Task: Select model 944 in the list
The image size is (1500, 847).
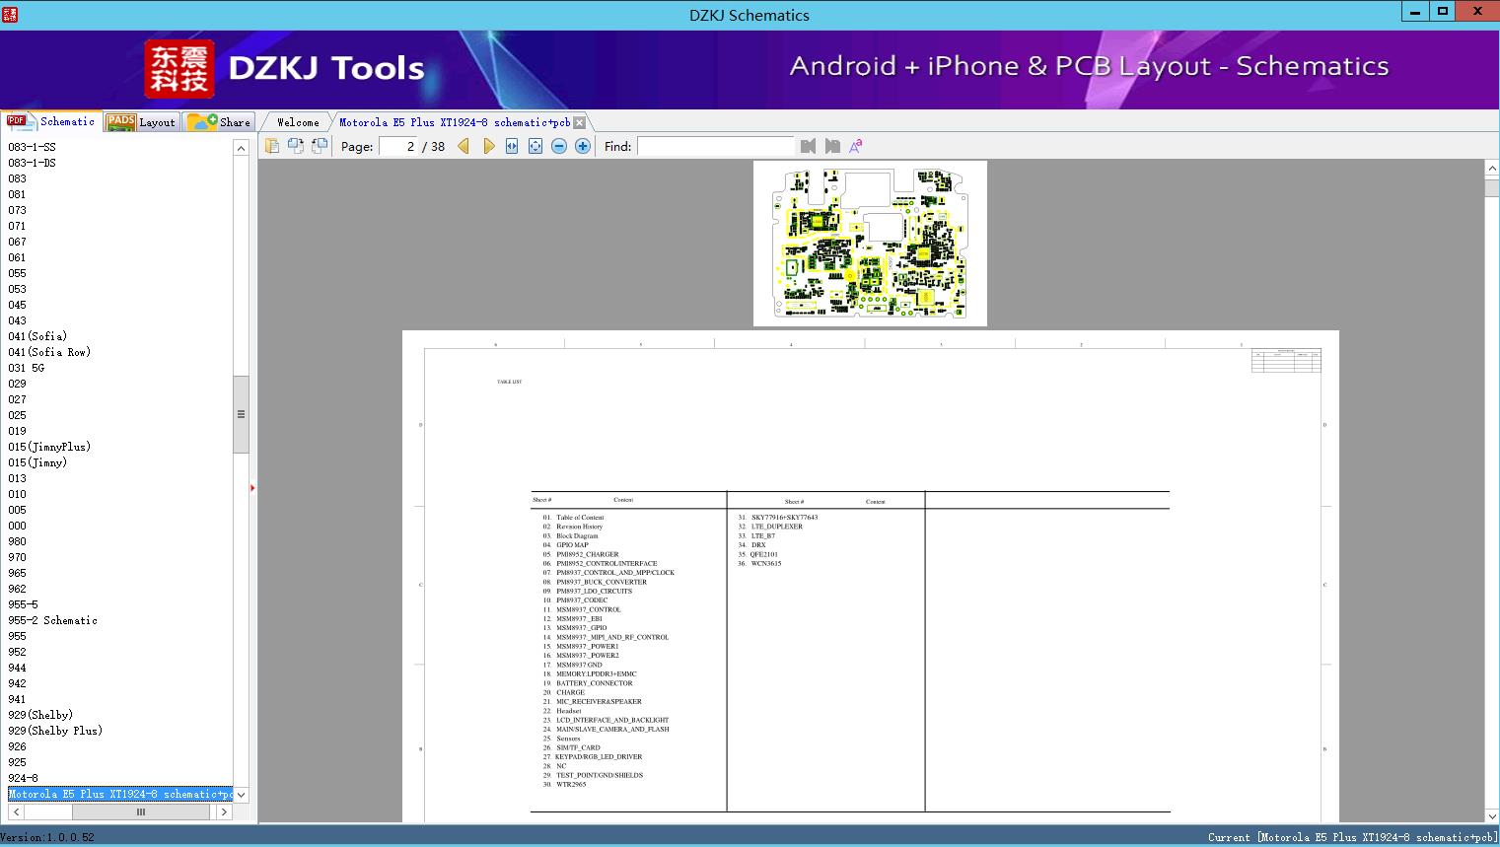Action: [x=17, y=668]
